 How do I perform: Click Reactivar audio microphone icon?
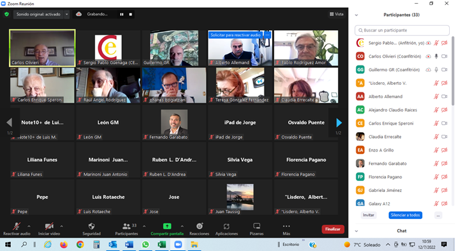(x=17, y=226)
